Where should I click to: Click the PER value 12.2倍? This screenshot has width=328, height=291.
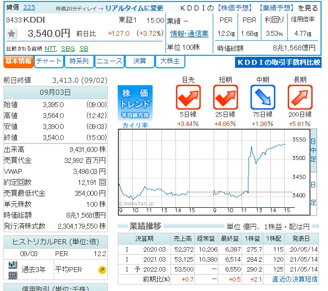226,33
